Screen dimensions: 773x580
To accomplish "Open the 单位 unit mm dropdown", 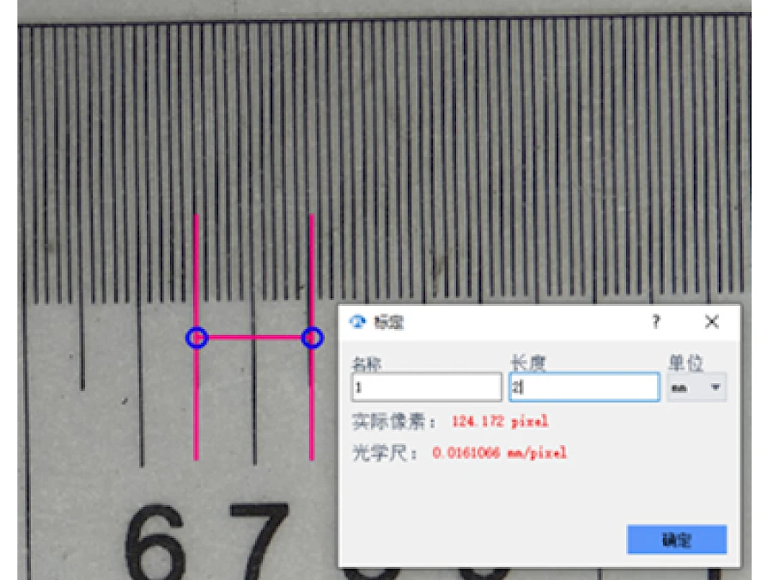I will 696,388.
